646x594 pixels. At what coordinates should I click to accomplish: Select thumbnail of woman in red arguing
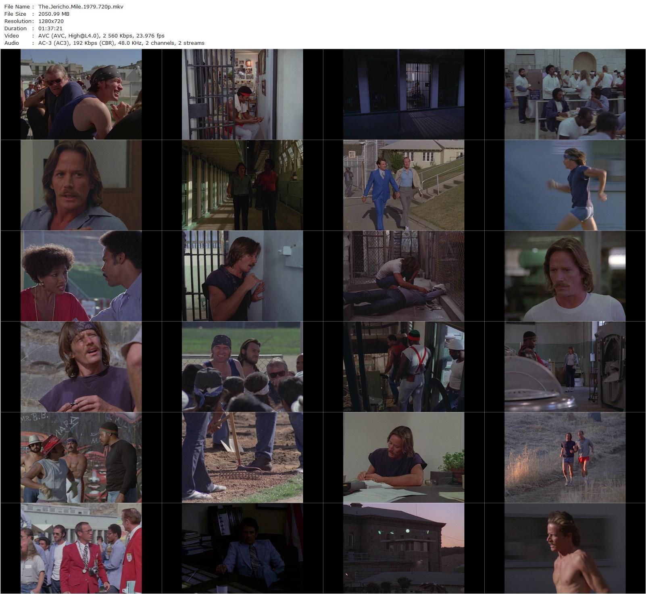tap(81, 276)
